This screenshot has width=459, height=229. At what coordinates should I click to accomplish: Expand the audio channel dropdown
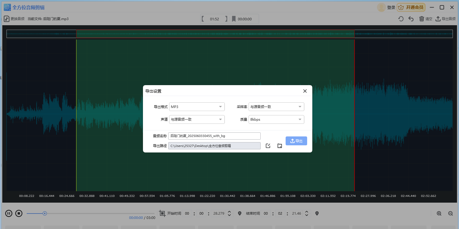coord(197,120)
